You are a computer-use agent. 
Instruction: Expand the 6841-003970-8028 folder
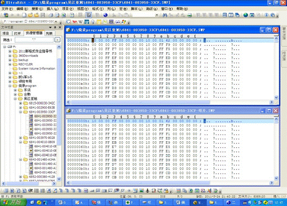click(21, 138)
